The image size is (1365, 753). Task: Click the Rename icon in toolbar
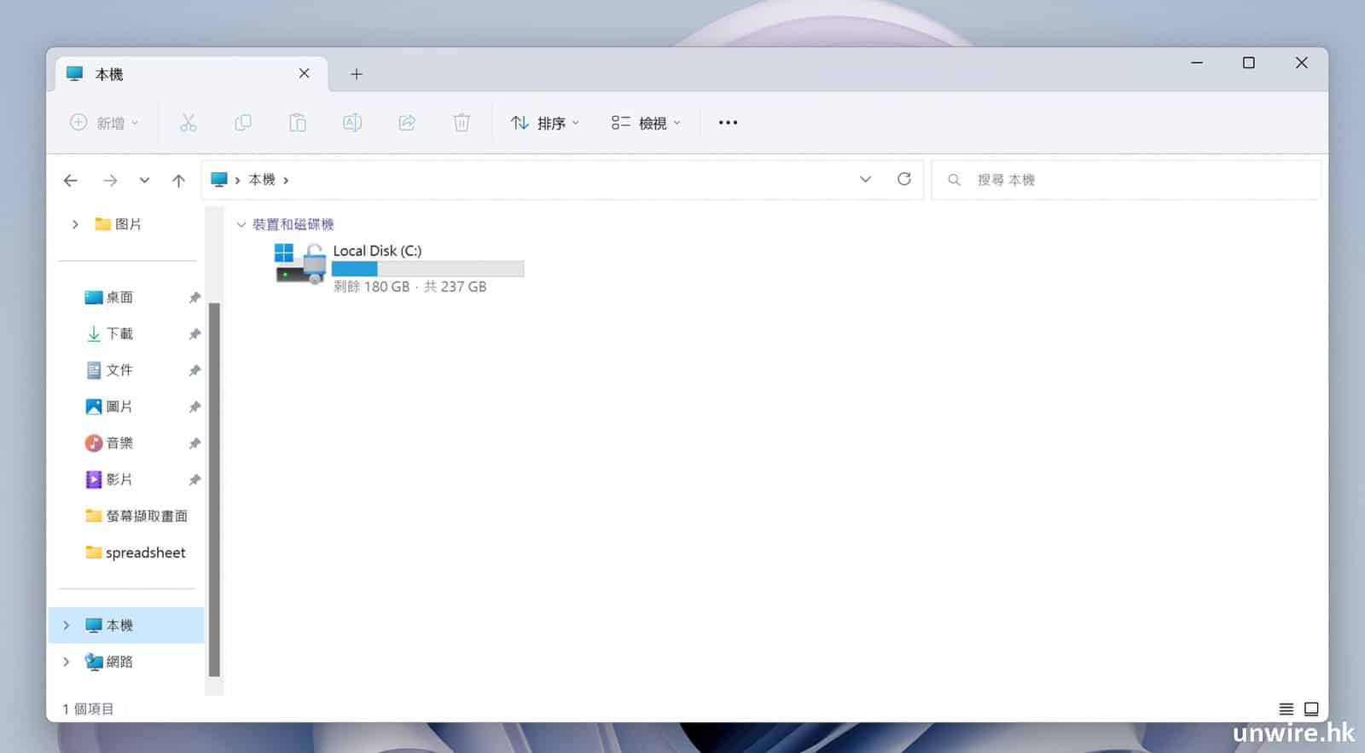click(x=352, y=123)
